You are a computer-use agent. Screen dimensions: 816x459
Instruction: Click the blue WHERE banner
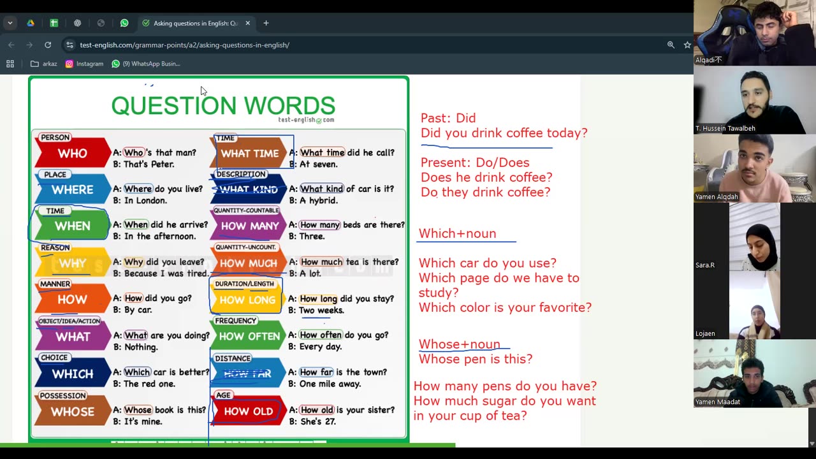(73, 189)
